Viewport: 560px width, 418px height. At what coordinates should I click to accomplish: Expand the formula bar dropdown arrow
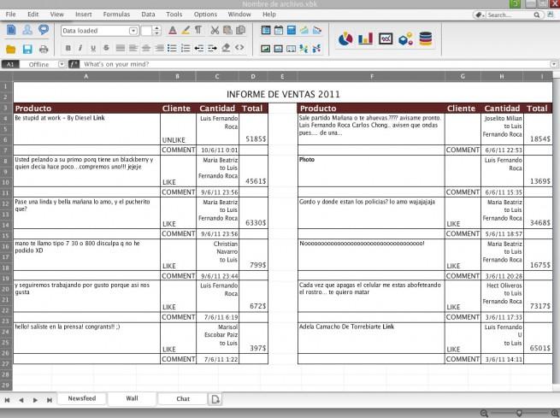556,64
